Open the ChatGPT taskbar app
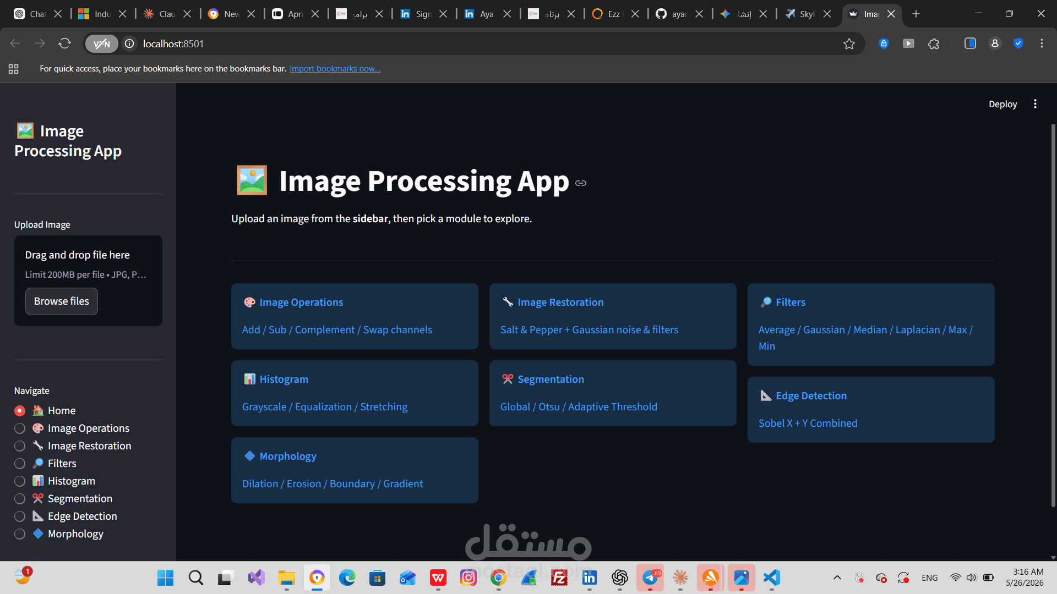The image size is (1057, 594). coord(619,577)
